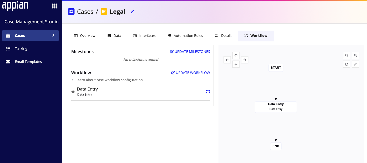
Task: Pan workflow diagram down
Action: click(236, 64)
